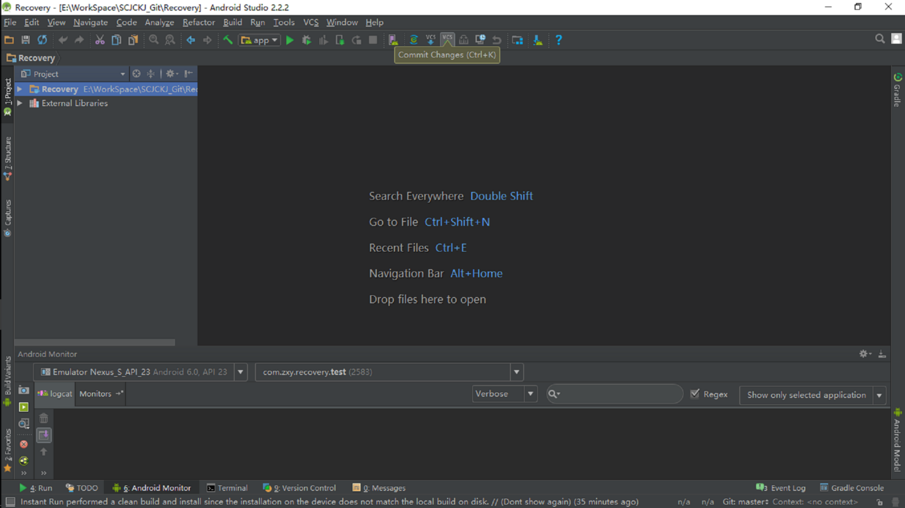Image resolution: width=905 pixels, height=508 pixels.
Task: Open the Gradle Console panel
Action: (852, 488)
